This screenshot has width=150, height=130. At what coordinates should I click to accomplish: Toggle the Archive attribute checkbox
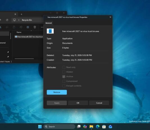pyautogui.click(x=64, y=77)
